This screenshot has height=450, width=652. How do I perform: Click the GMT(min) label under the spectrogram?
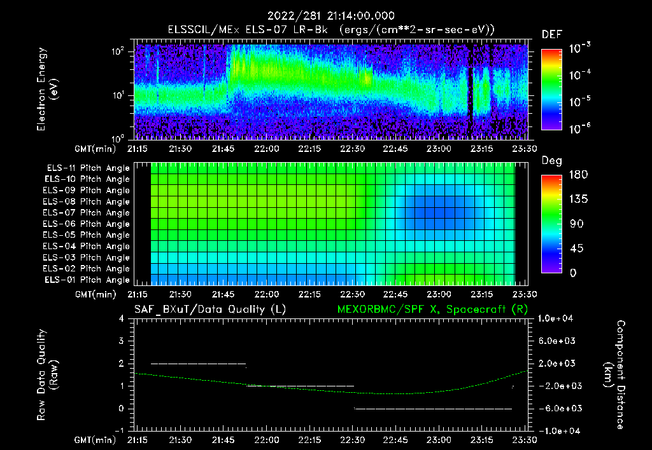pyautogui.click(x=96, y=149)
